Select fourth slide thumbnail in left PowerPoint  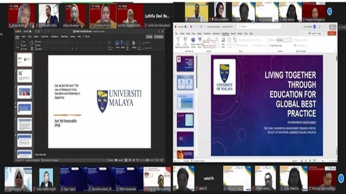click(25, 108)
